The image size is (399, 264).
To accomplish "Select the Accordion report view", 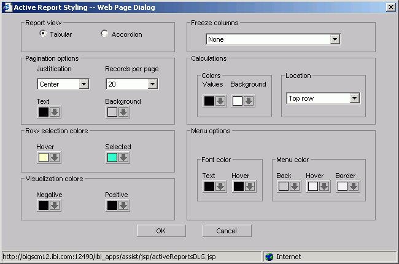I will pos(104,34).
